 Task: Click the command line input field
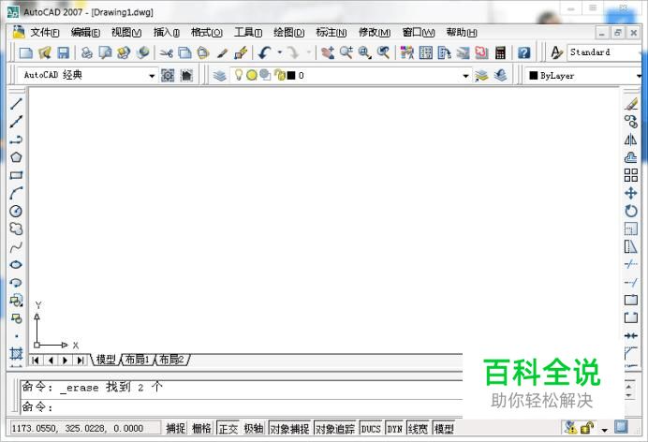click(x=242, y=407)
